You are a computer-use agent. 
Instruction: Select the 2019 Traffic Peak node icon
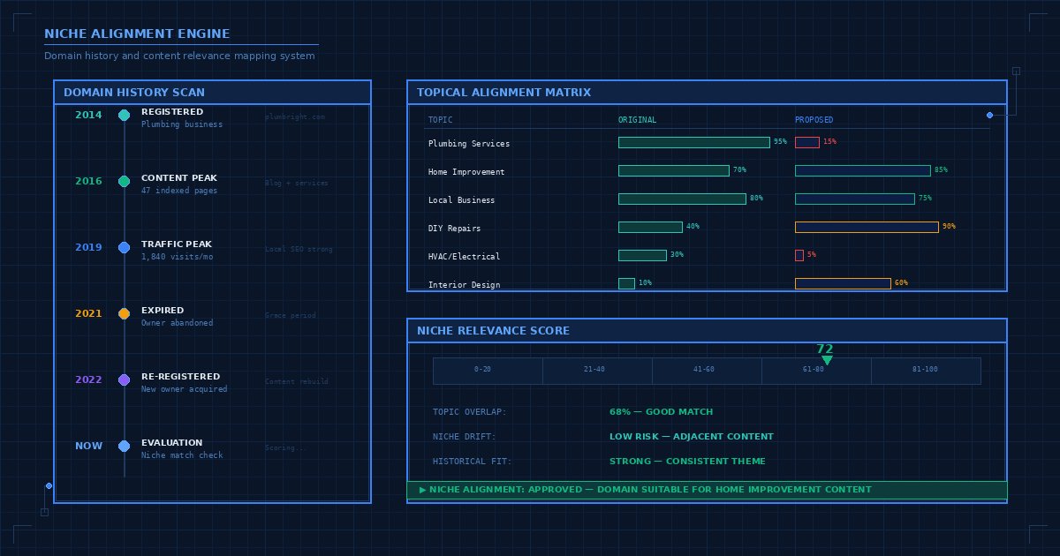click(124, 248)
